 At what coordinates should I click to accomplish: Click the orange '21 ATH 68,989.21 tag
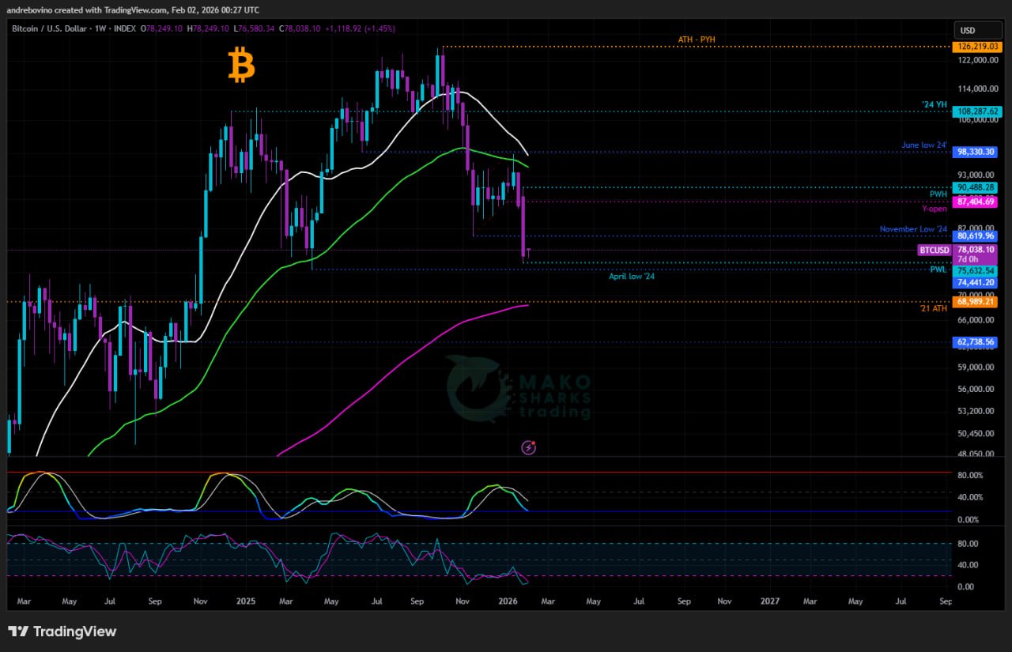tap(976, 302)
